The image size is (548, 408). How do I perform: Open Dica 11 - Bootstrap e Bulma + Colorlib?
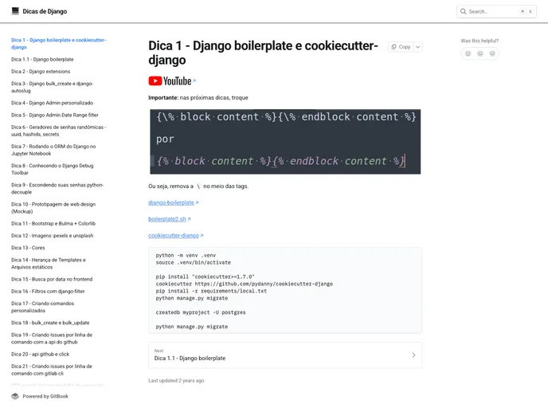click(x=53, y=223)
